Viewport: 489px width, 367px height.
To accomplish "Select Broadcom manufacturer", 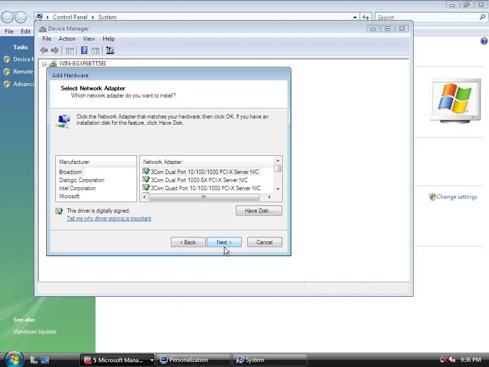I will point(71,172).
